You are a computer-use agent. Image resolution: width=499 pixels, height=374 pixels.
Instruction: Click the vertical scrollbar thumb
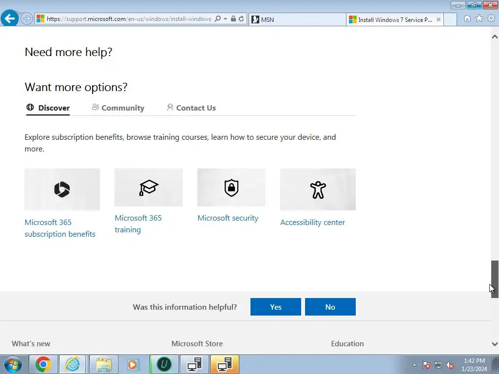(x=495, y=279)
